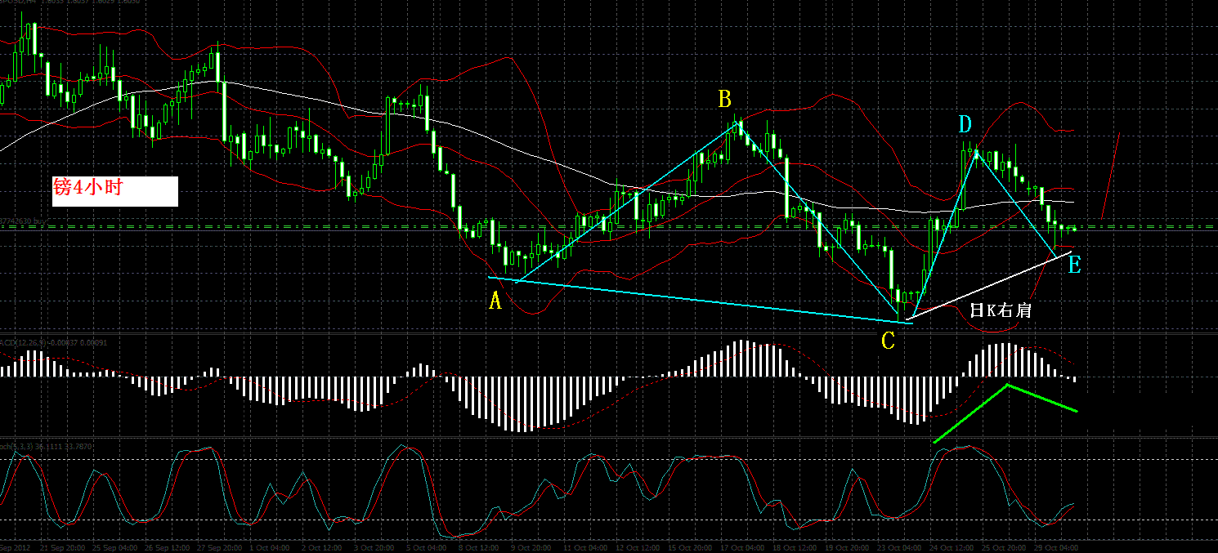Click the yellow point C label
Screen dimensions: 1218x553
click(888, 341)
